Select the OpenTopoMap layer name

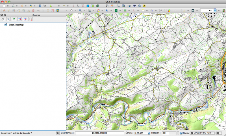(x=16, y=25)
